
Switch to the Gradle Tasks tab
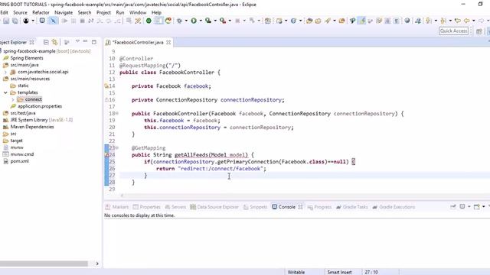pyautogui.click(x=352, y=207)
